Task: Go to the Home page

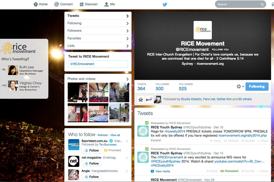Action: coord(41,4)
